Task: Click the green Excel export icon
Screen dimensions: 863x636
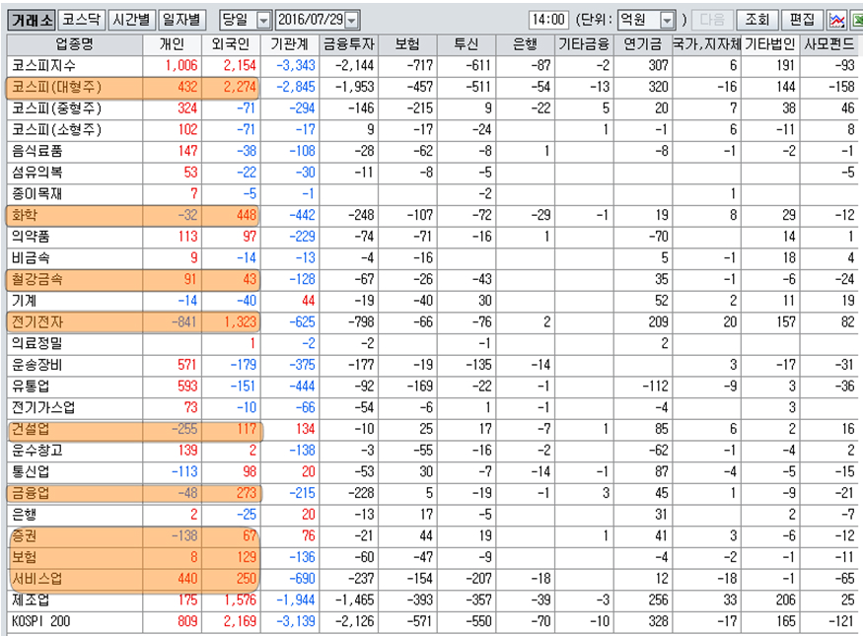Action: 856,20
